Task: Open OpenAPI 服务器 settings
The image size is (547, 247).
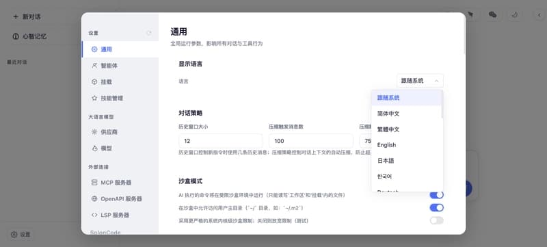Action: 120,199
